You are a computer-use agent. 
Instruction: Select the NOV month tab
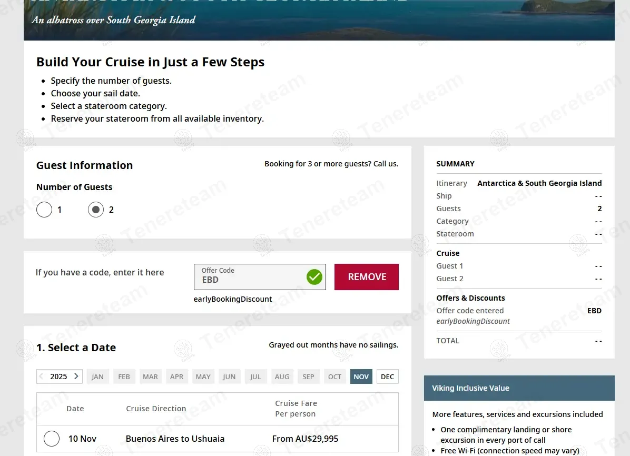[x=361, y=376]
